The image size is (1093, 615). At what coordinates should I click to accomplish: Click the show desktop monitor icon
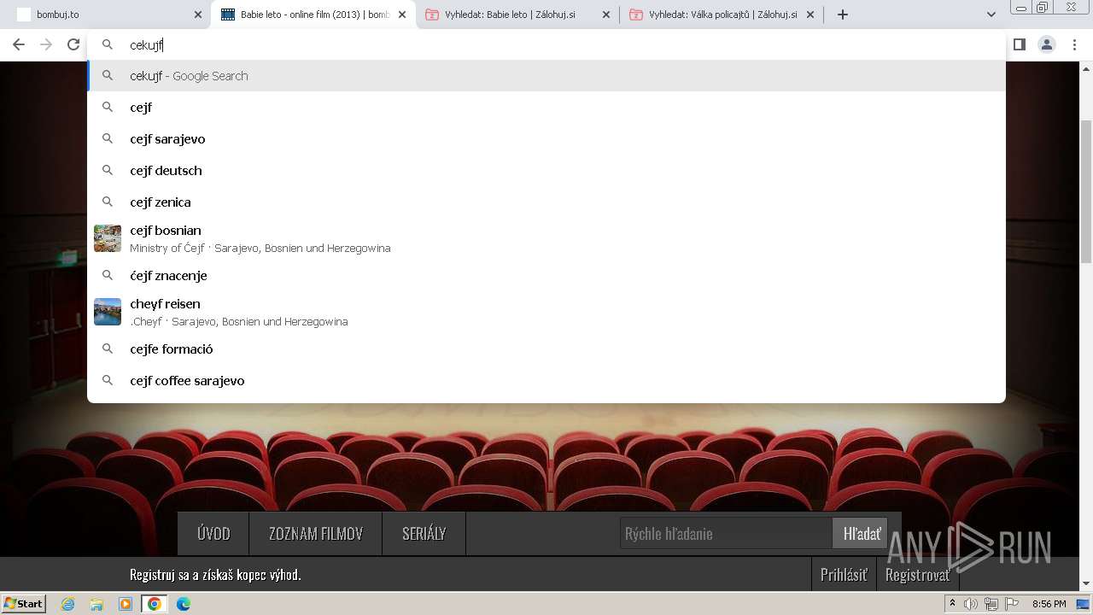click(x=1084, y=604)
